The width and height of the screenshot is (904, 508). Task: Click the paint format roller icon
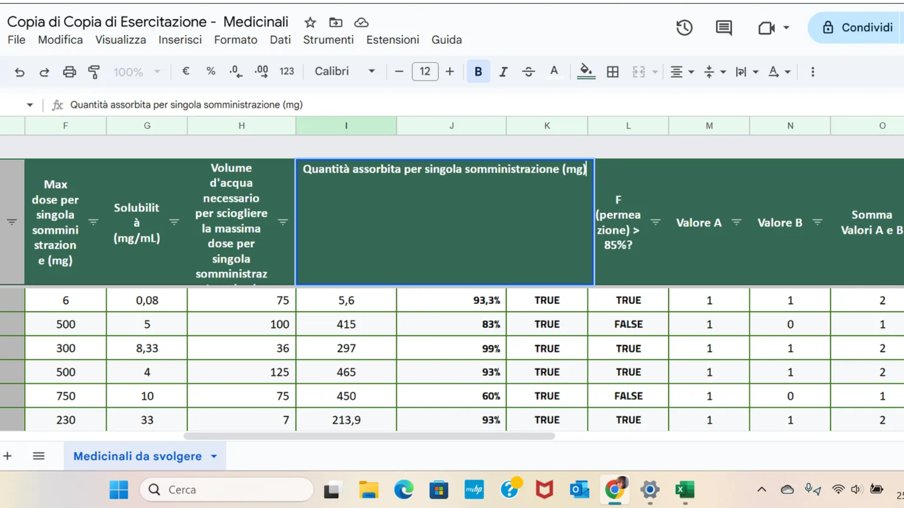pos(94,71)
